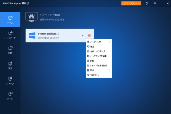Select System Backup(1) task title
This screenshot has width=171, height=114.
(x=48, y=34)
